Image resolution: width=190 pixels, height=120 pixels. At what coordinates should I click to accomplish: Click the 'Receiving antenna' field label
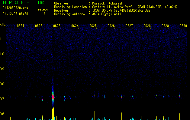pyautogui.click(x=69, y=14)
